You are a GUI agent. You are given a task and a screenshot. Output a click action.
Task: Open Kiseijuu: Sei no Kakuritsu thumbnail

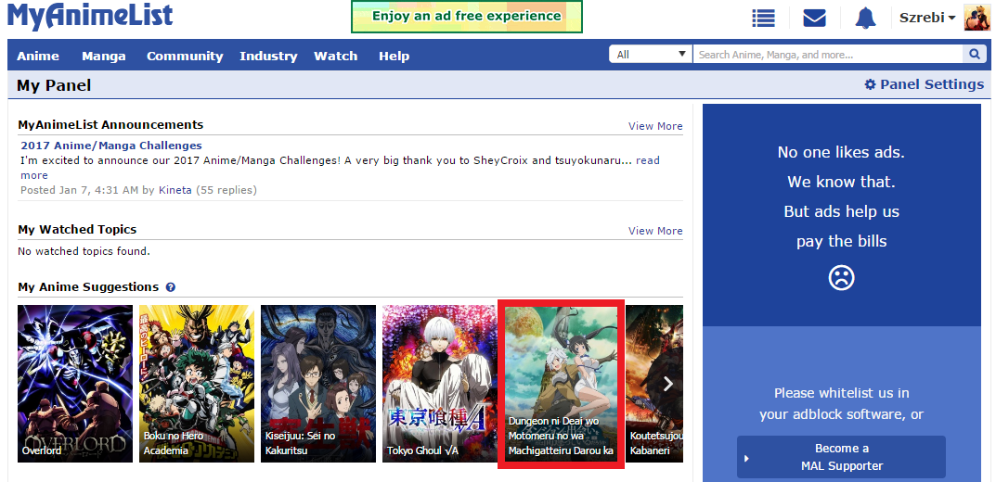tap(318, 384)
